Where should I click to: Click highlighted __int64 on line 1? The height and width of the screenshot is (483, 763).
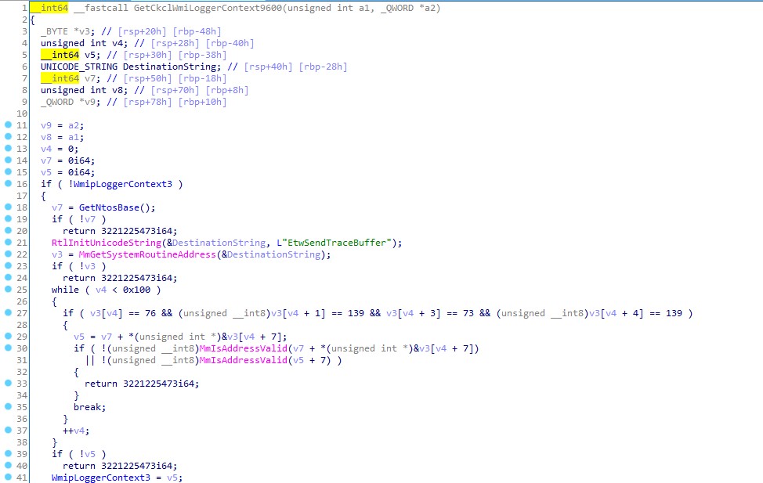(49, 8)
